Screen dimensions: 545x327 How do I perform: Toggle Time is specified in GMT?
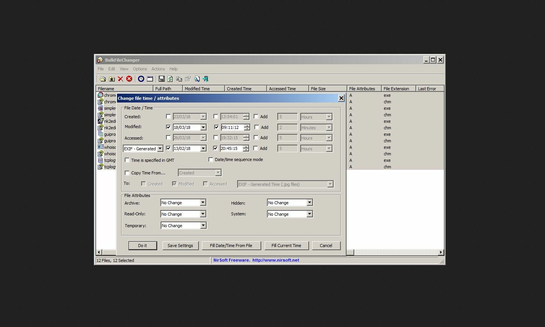pos(127,160)
